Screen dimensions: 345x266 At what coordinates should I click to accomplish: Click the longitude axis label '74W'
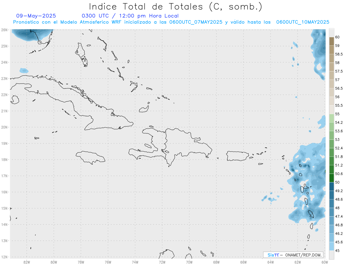tap(135, 262)
